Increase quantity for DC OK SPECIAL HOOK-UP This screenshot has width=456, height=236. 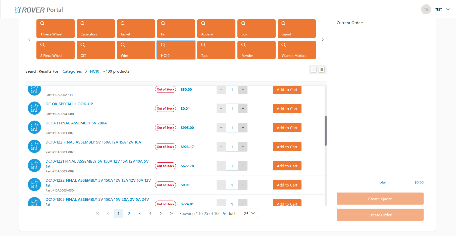(x=243, y=109)
